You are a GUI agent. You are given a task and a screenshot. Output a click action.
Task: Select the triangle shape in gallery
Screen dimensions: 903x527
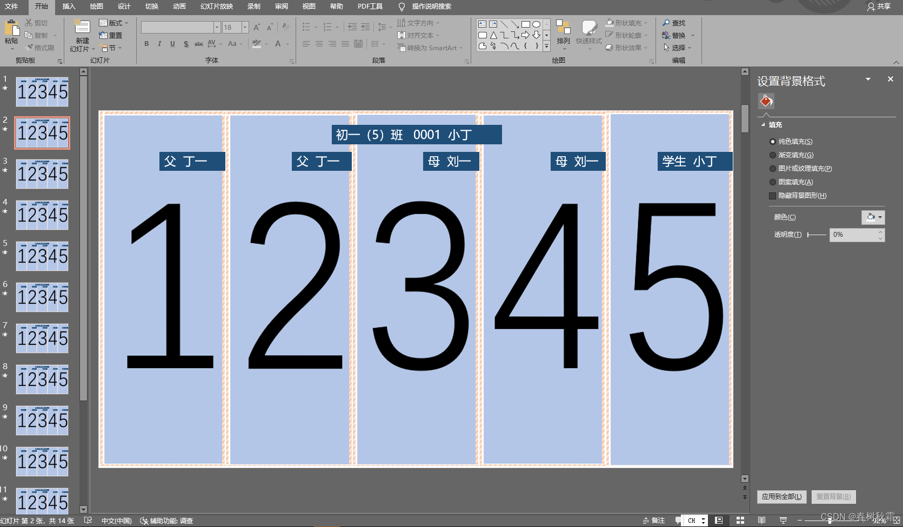tap(493, 35)
